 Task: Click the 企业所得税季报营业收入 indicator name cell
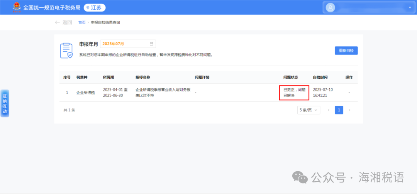coord(163,93)
